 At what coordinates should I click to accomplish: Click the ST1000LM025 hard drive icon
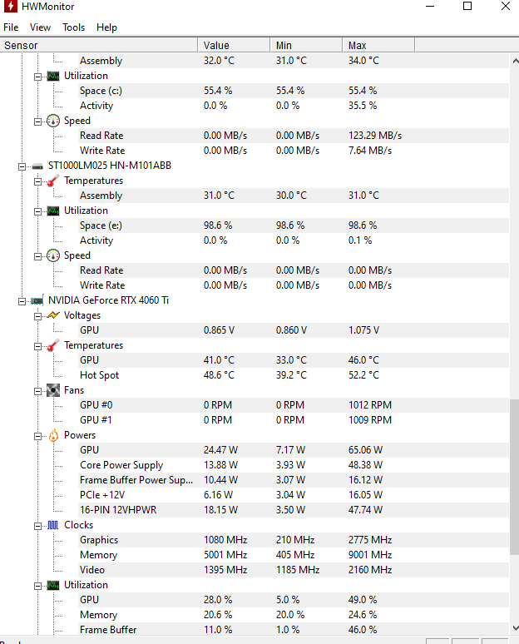point(37,166)
